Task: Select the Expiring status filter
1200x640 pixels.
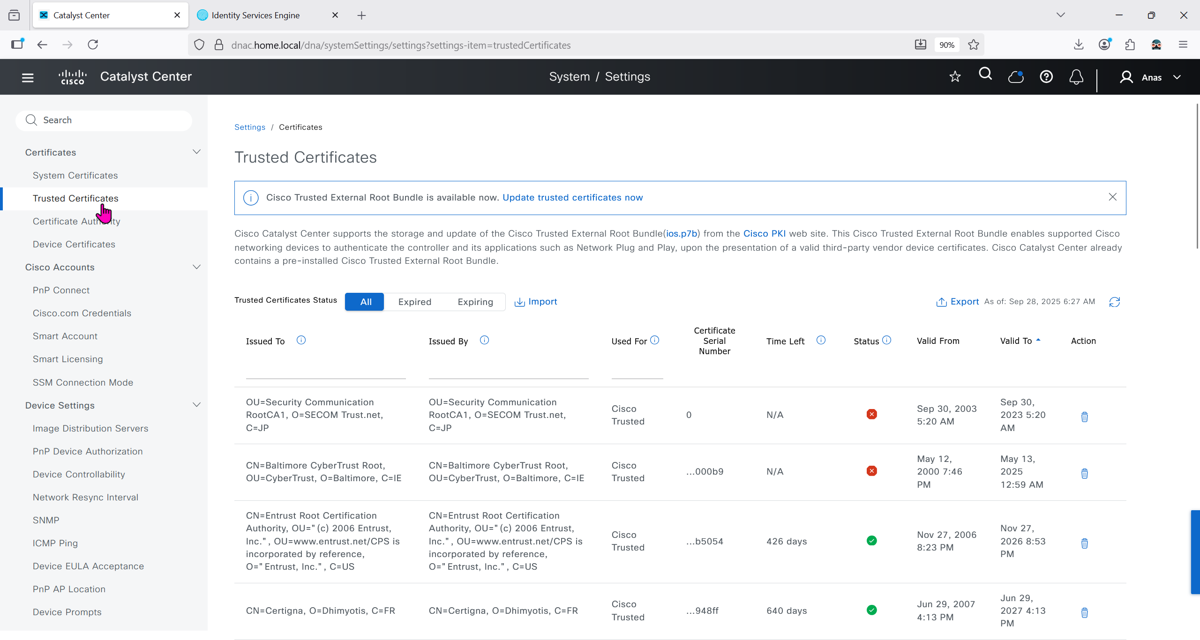Action: click(x=475, y=302)
